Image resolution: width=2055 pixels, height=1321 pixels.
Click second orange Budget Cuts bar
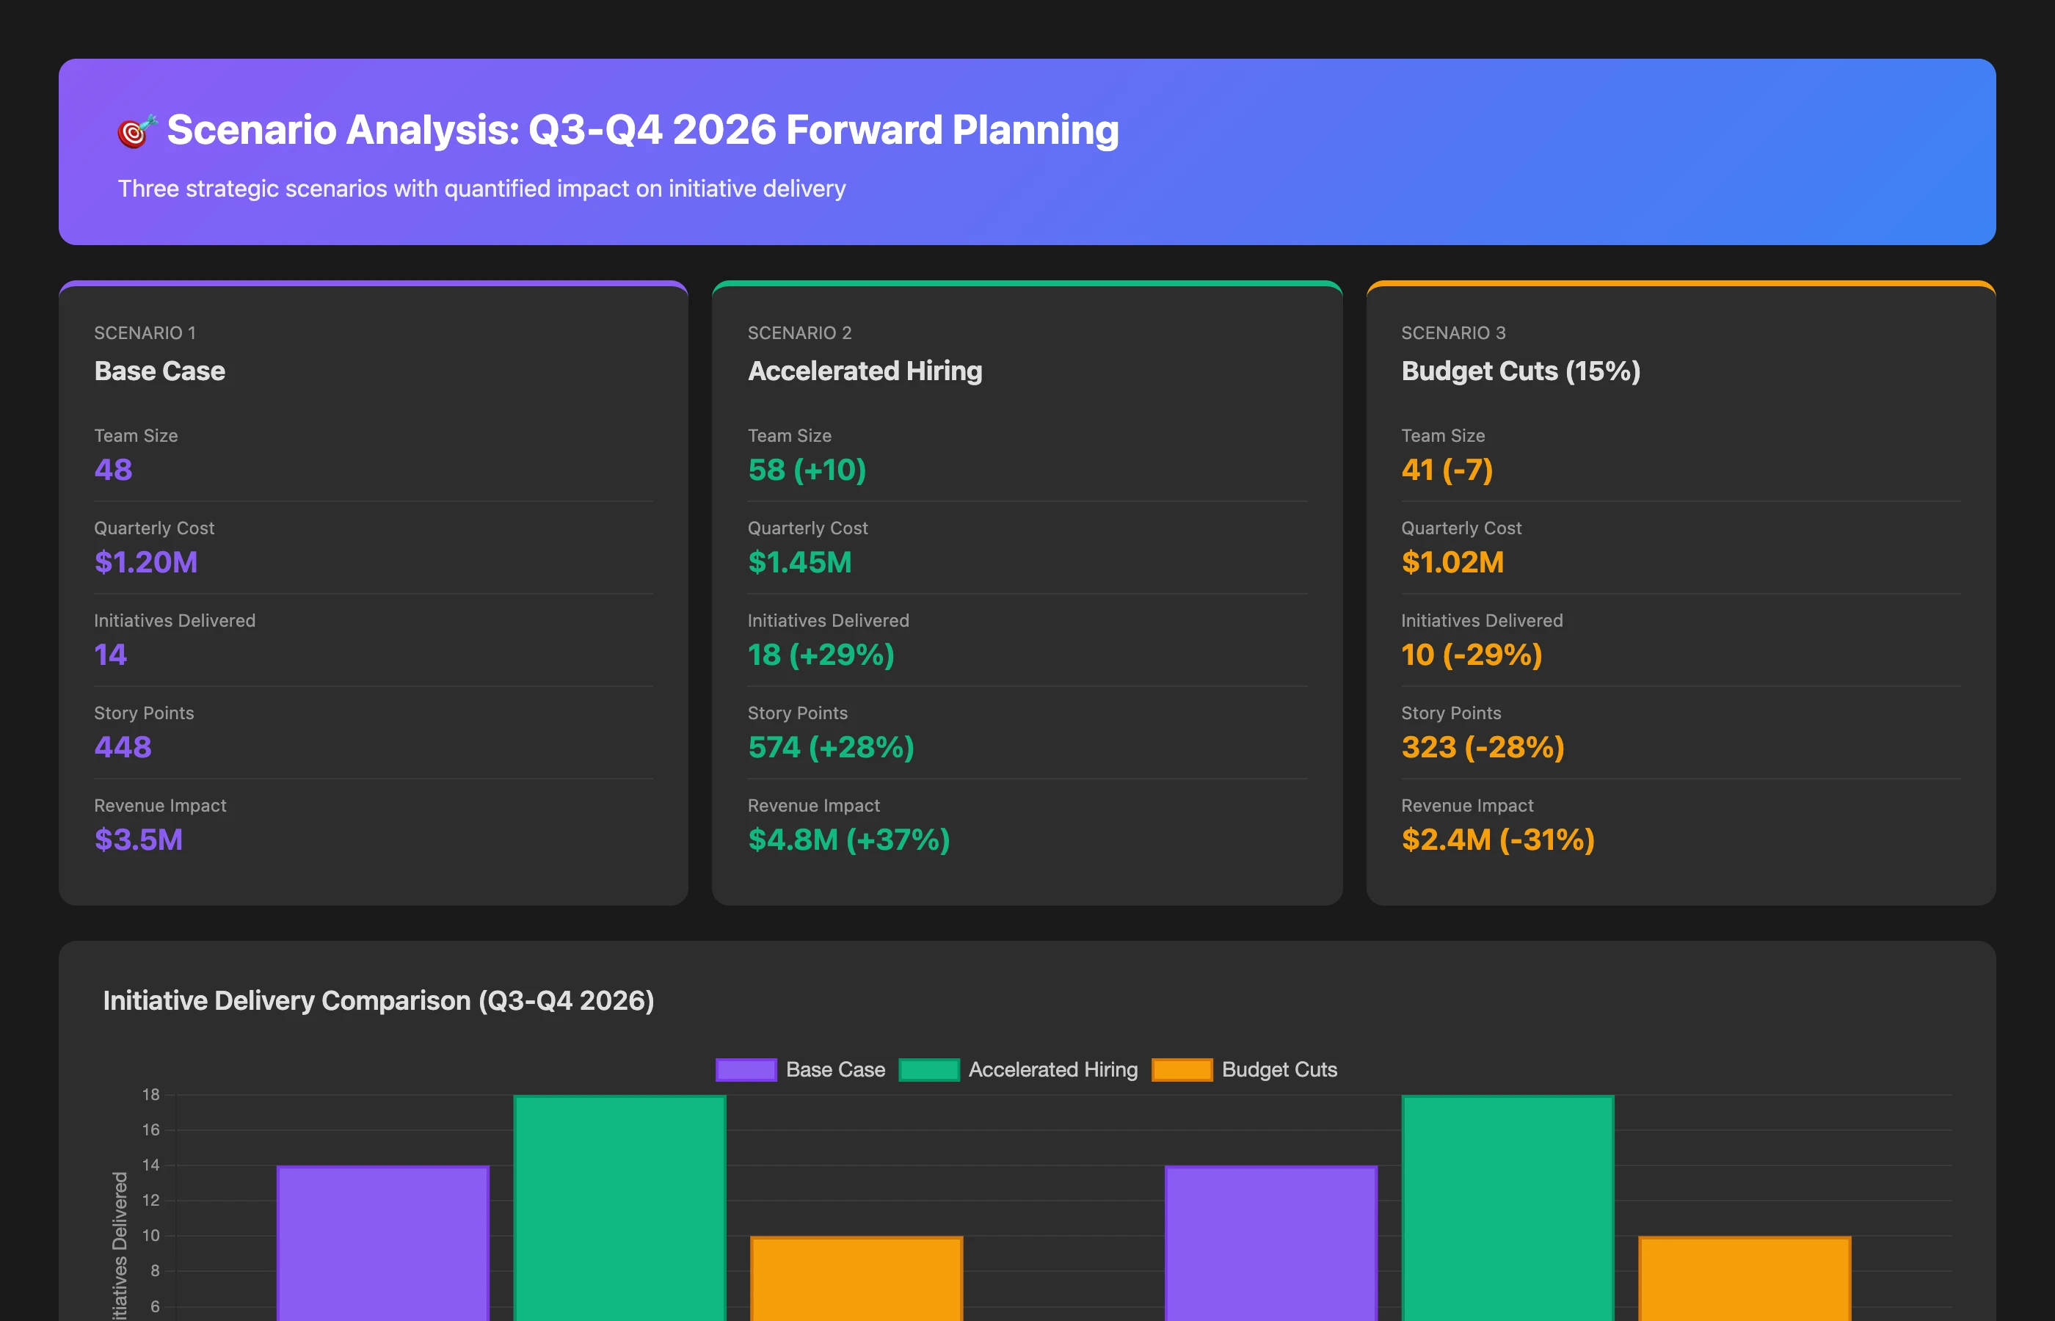click(x=1744, y=1279)
